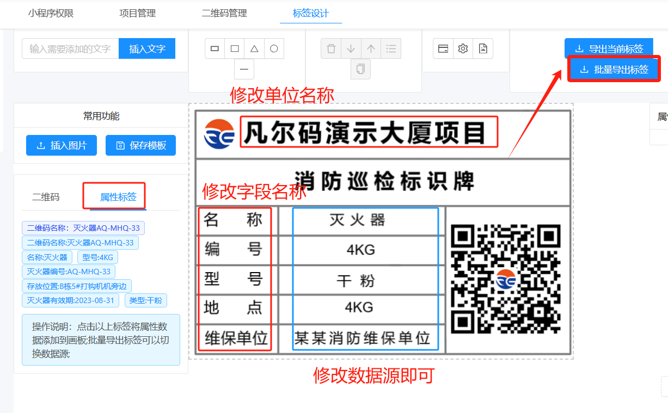The width and height of the screenshot is (668, 413).
Task: Click the 批量导出标签 button
Action: 614,69
